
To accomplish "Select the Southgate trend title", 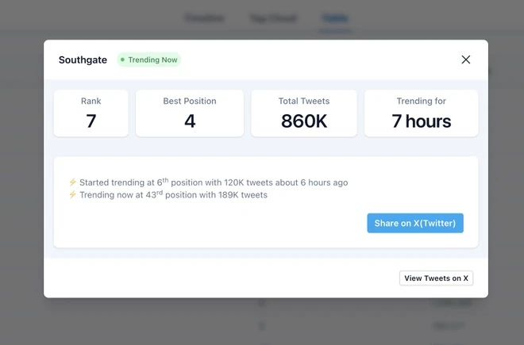I will point(83,59).
